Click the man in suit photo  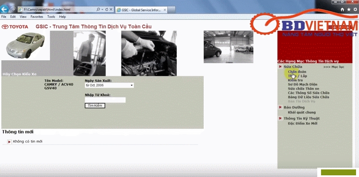[89, 53]
